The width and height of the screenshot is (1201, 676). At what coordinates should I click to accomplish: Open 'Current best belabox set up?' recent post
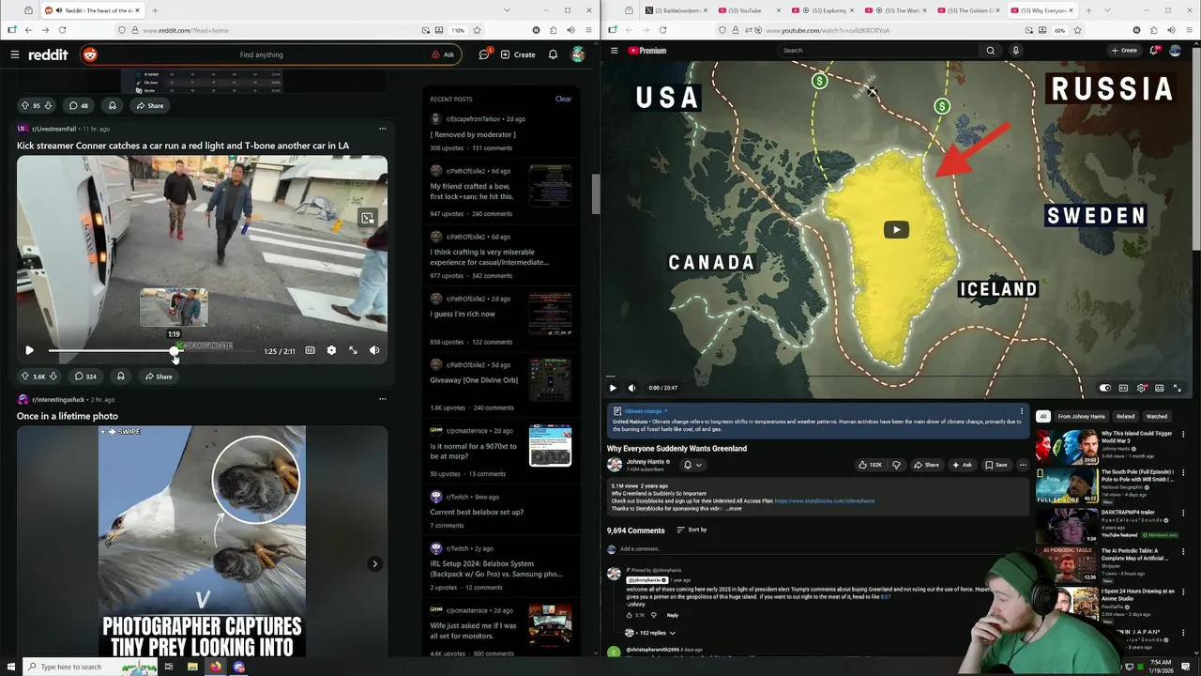point(477,512)
